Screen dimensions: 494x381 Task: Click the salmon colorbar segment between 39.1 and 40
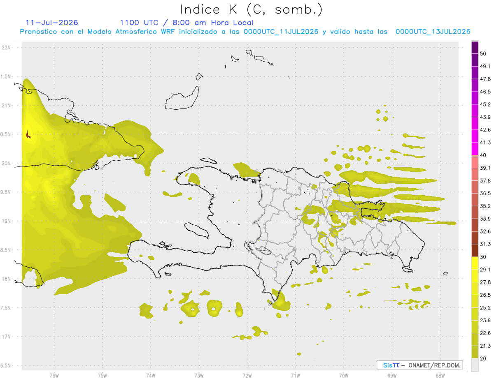click(x=475, y=161)
